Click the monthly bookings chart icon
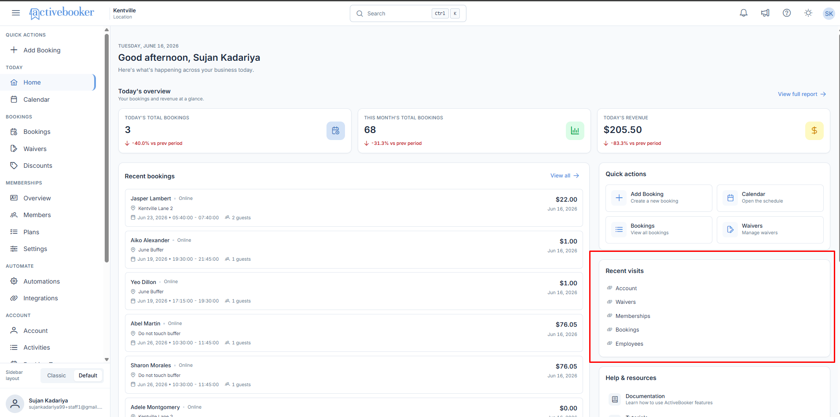 [575, 130]
